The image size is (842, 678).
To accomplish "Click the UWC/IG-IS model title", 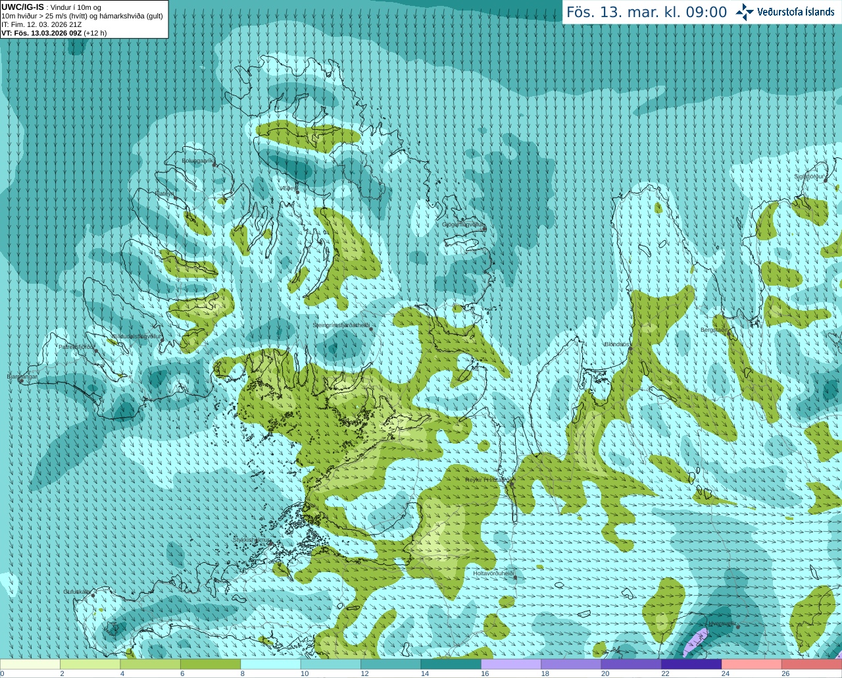I will coord(22,7).
